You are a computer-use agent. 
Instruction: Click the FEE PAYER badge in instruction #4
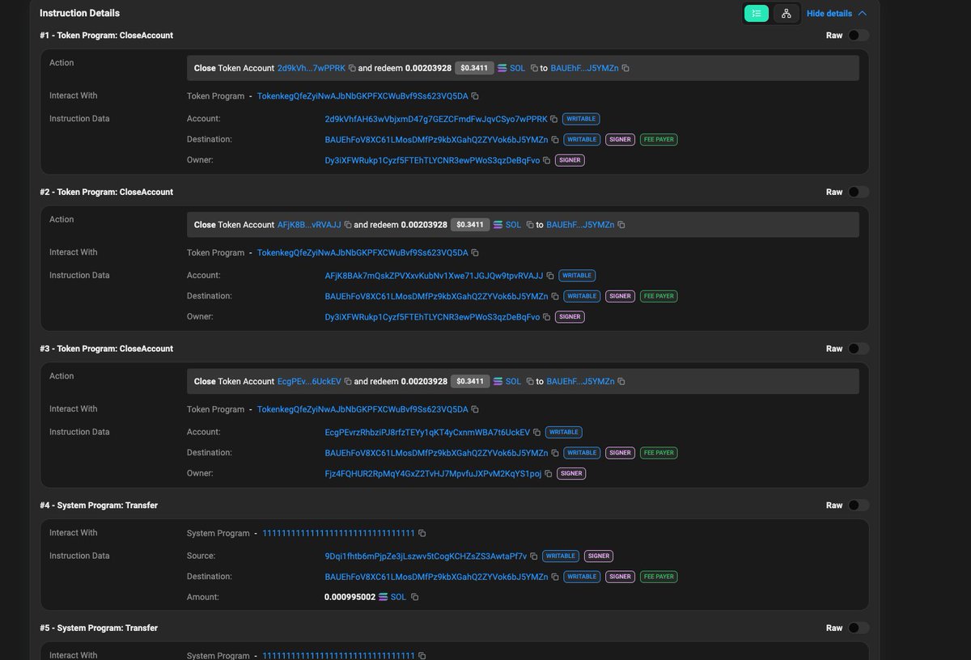point(659,577)
